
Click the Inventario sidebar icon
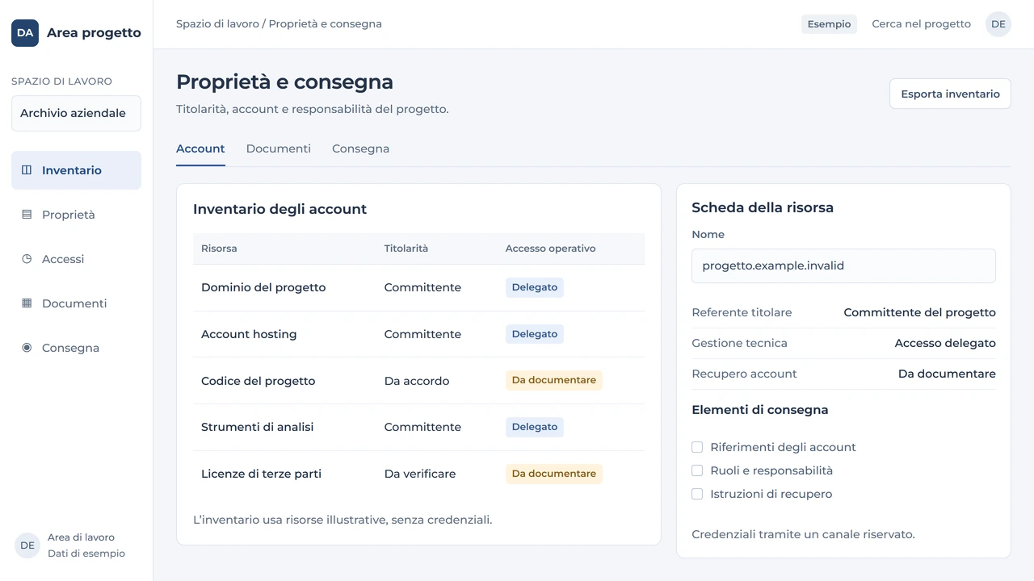27,170
